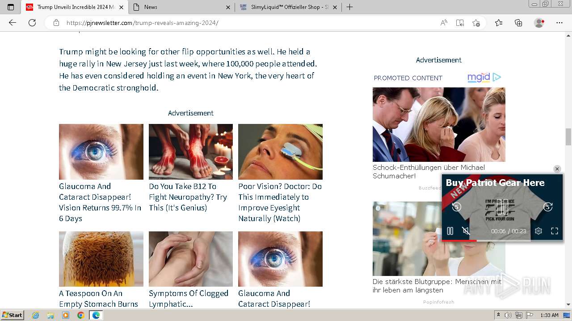The height and width of the screenshot is (321, 572).
Task: Open network status tray icon
Action: 519,315
